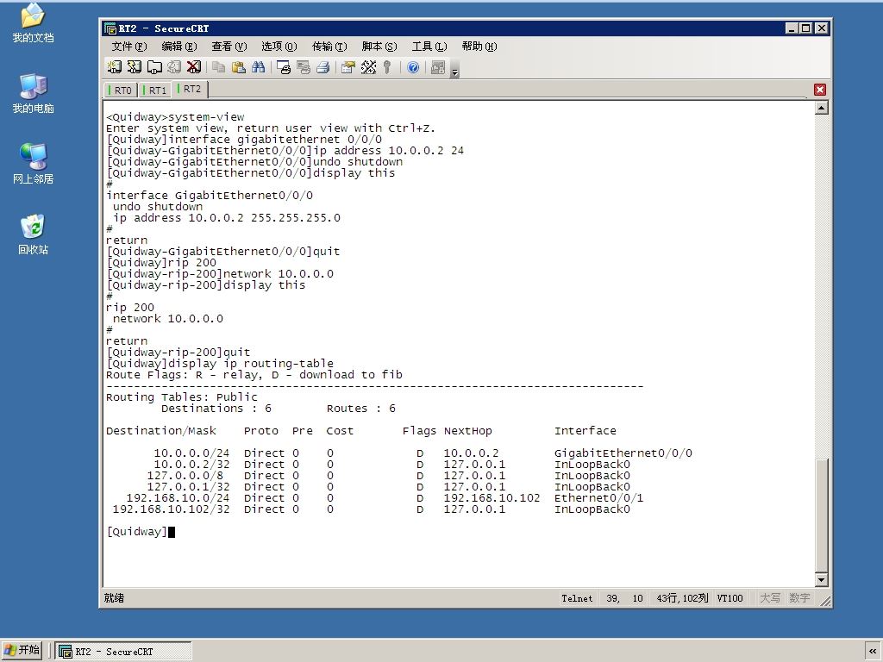Open the 选项(O) menu
883x662 pixels.
click(x=279, y=47)
